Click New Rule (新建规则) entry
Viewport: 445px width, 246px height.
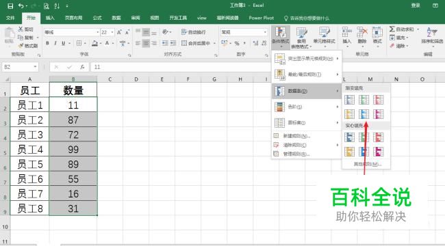coord(307,136)
